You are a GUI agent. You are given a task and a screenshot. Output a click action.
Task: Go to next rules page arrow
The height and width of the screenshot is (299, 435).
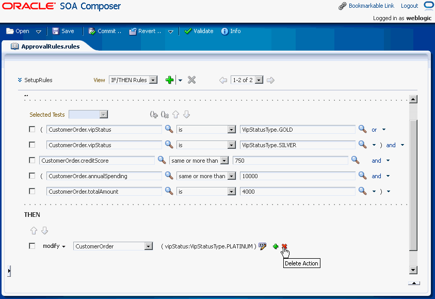(x=270, y=80)
